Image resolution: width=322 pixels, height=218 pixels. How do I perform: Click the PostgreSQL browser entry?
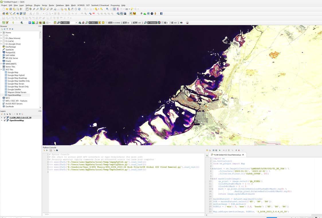pos(10,52)
